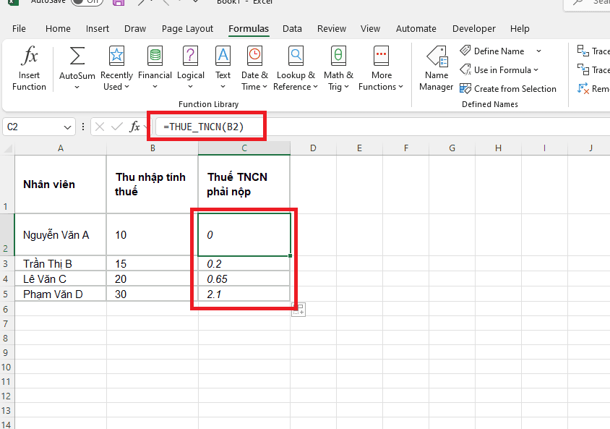Select cell containing Nguyễn Văn A
The width and height of the screenshot is (610, 429).
point(60,234)
